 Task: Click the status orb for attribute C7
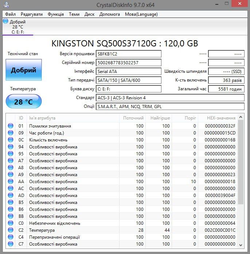click(x=11, y=244)
